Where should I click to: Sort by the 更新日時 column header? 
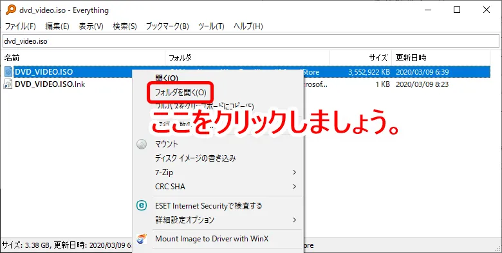[x=441, y=58]
